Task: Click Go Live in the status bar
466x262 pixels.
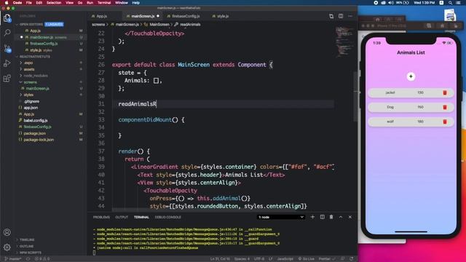Action: pos(306,259)
